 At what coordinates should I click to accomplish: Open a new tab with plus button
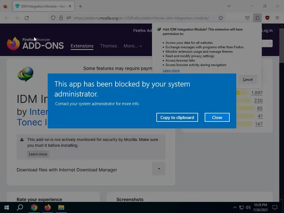pyautogui.click(x=80, y=6)
